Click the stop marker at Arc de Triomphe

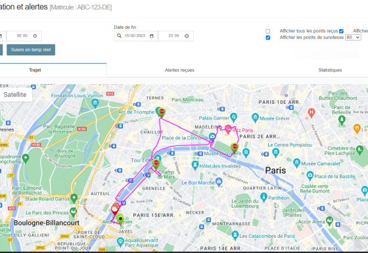[162, 112]
